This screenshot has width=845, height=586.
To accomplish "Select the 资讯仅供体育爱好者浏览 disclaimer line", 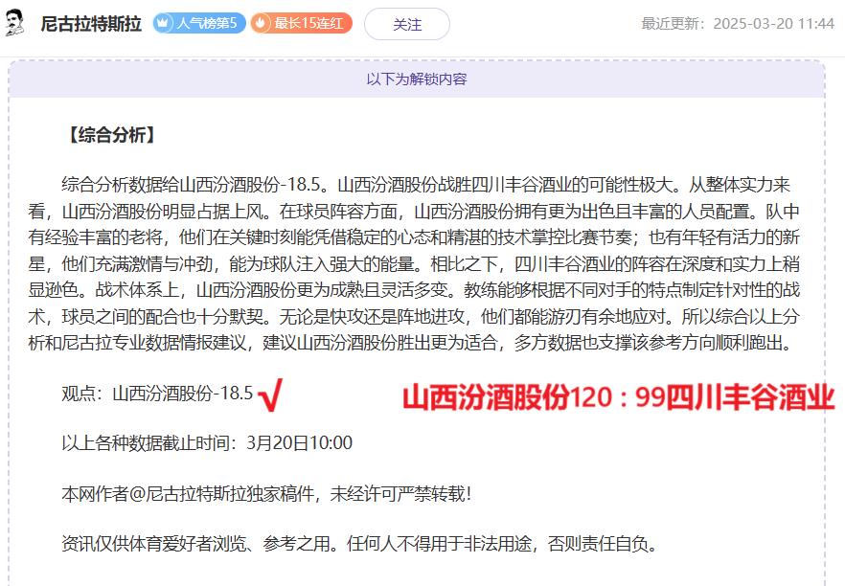I will click(x=359, y=544).
